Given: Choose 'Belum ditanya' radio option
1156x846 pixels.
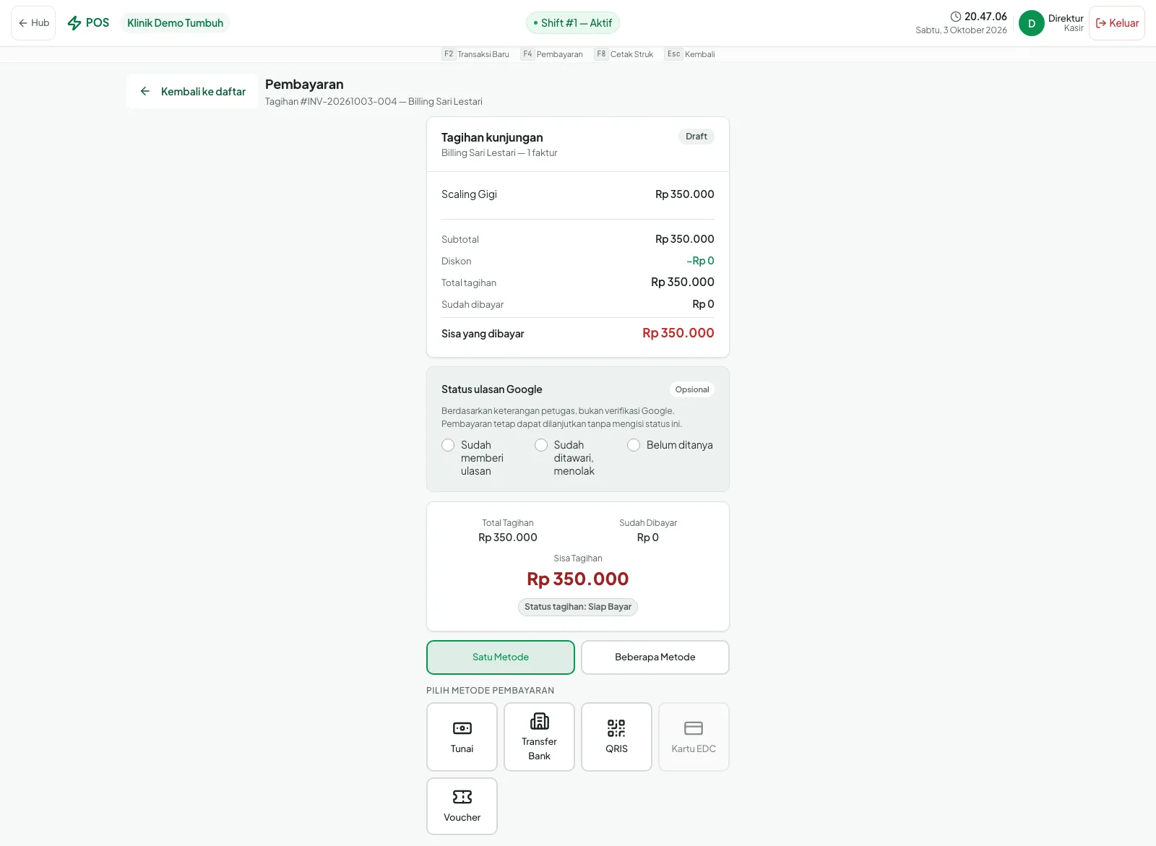Looking at the screenshot, I should pyautogui.click(x=634, y=445).
